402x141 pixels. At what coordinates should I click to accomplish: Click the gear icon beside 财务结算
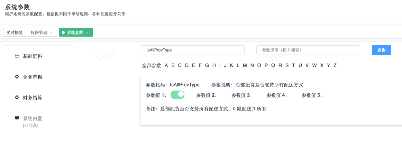[x=17, y=97]
